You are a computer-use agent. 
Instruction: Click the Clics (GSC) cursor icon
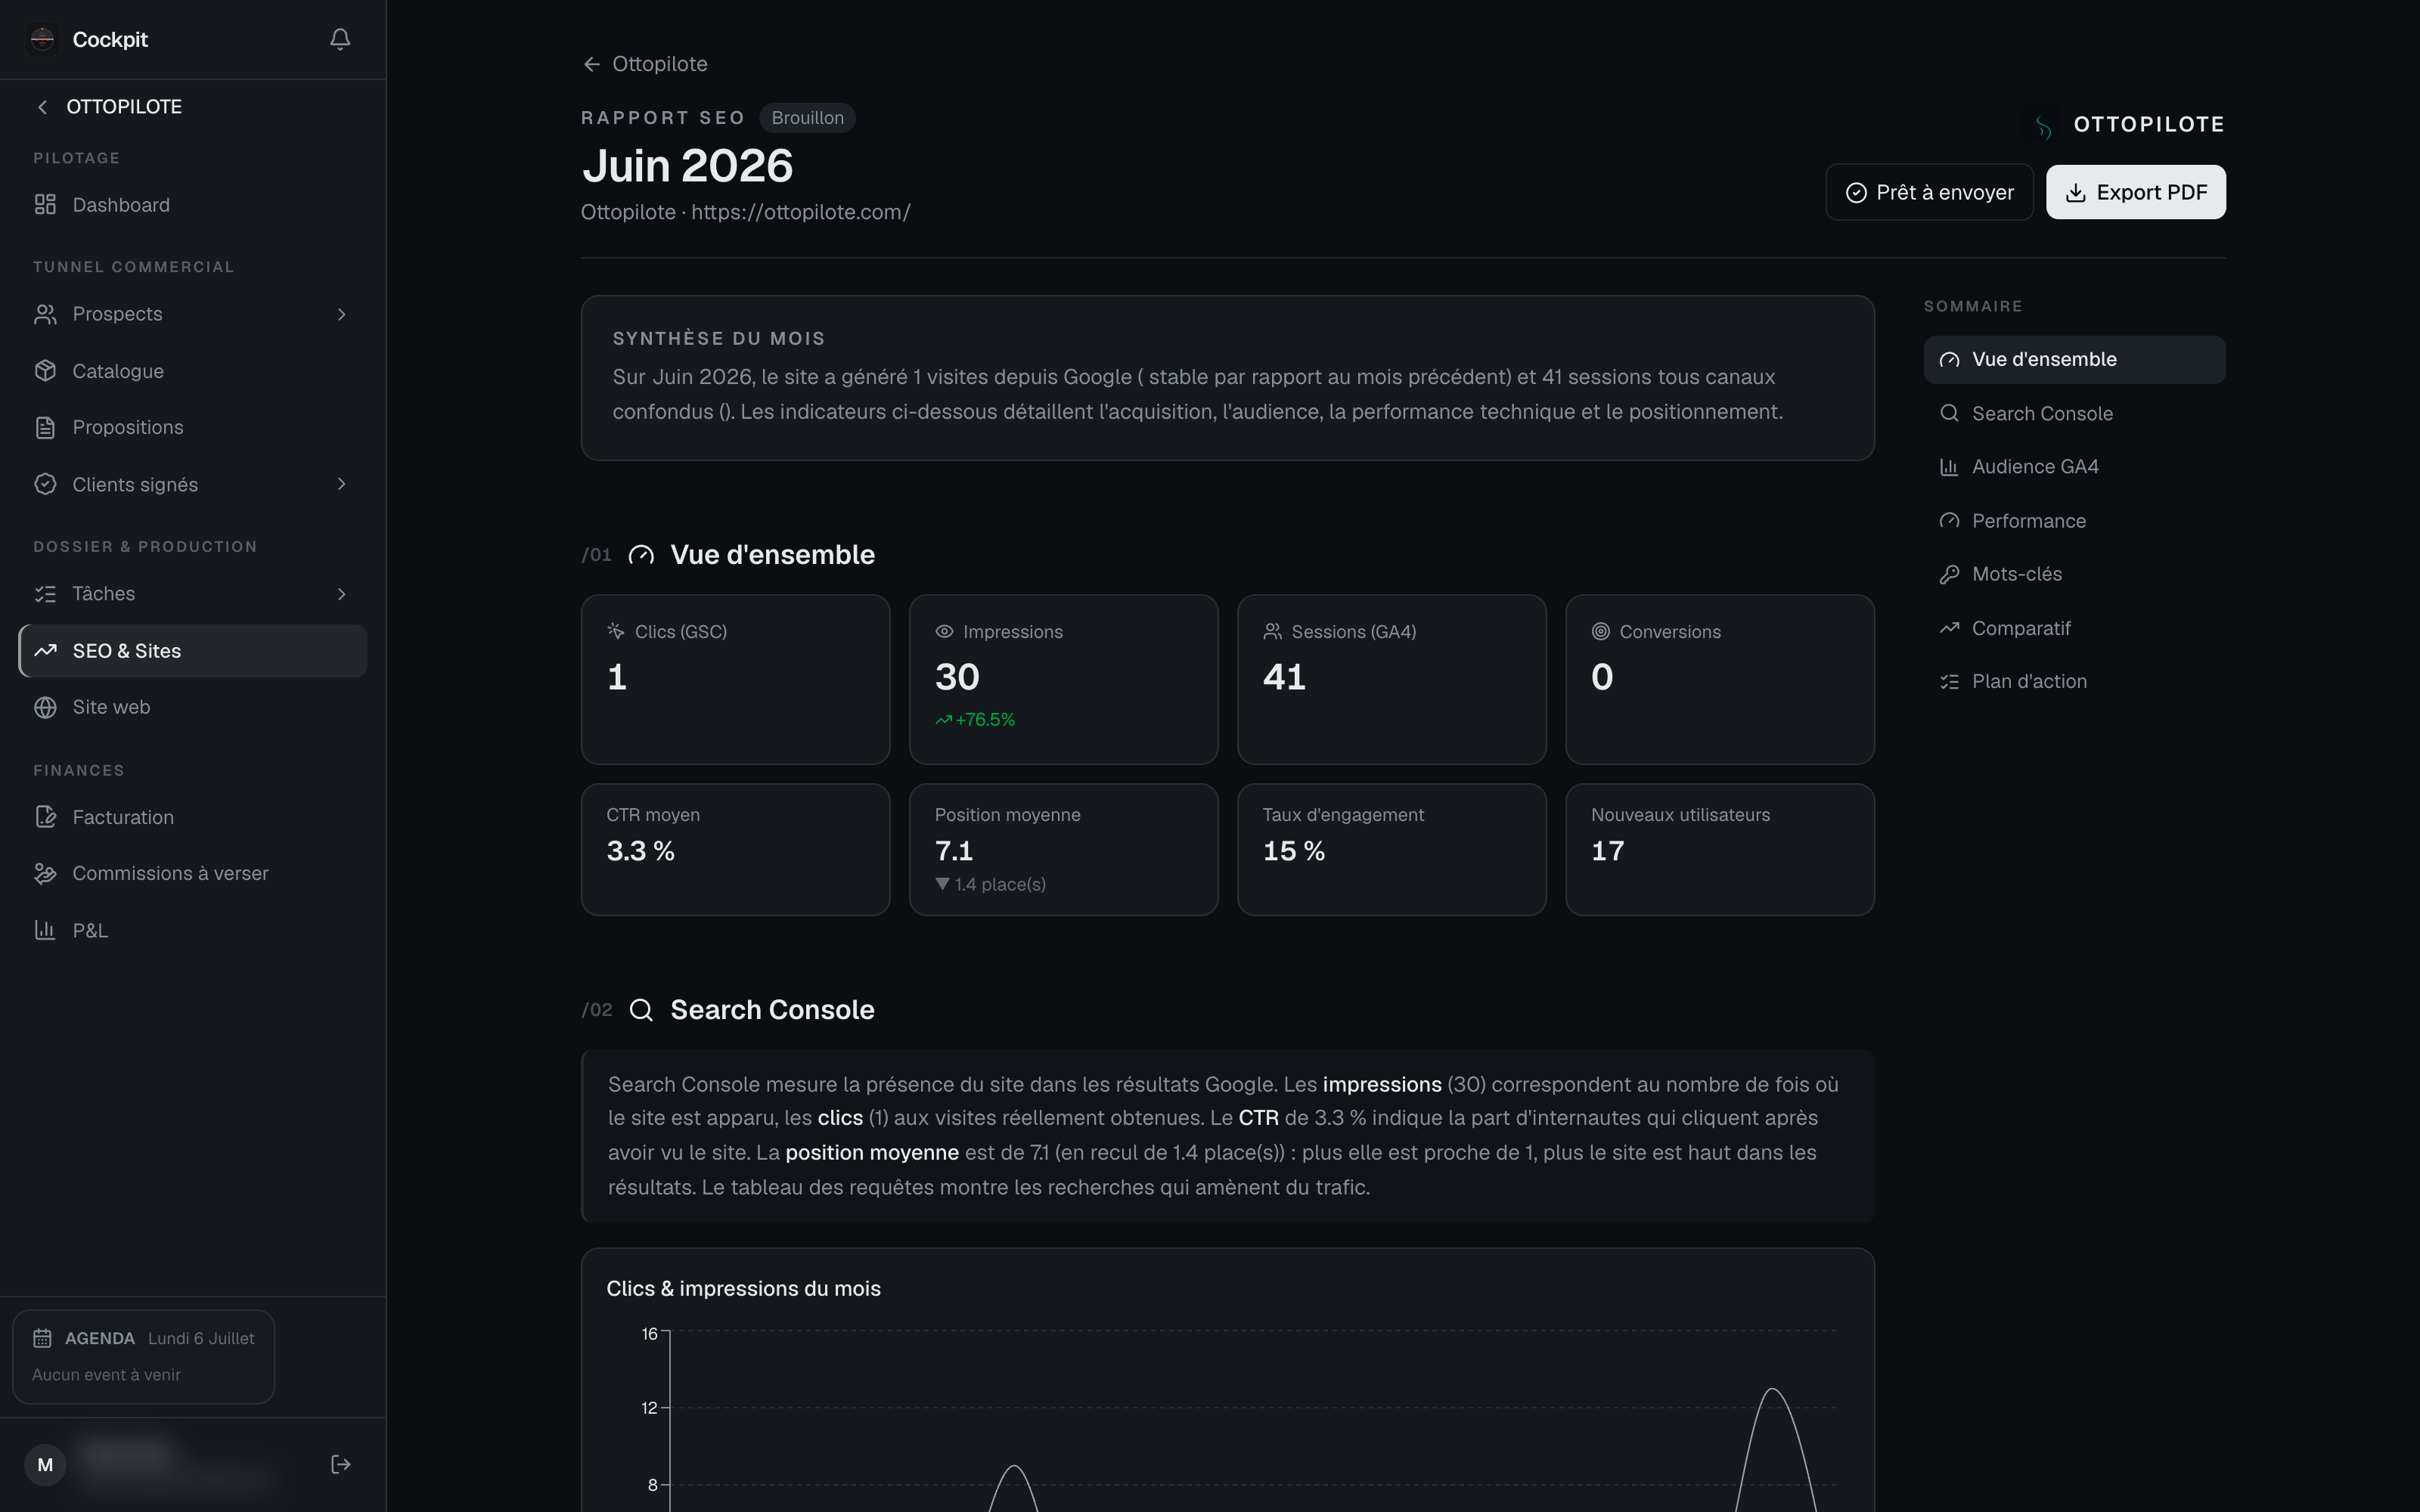(x=616, y=631)
